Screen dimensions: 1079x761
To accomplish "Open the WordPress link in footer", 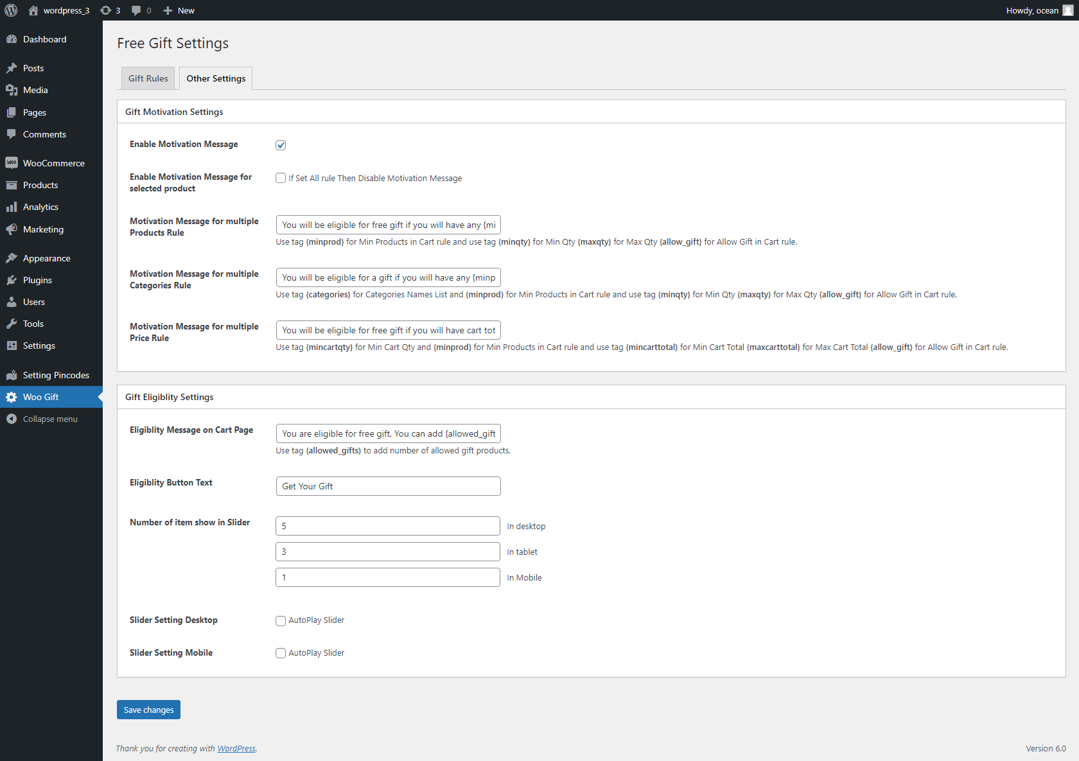I will 236,748.
